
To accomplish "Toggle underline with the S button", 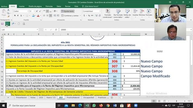I will pos(21,16).
